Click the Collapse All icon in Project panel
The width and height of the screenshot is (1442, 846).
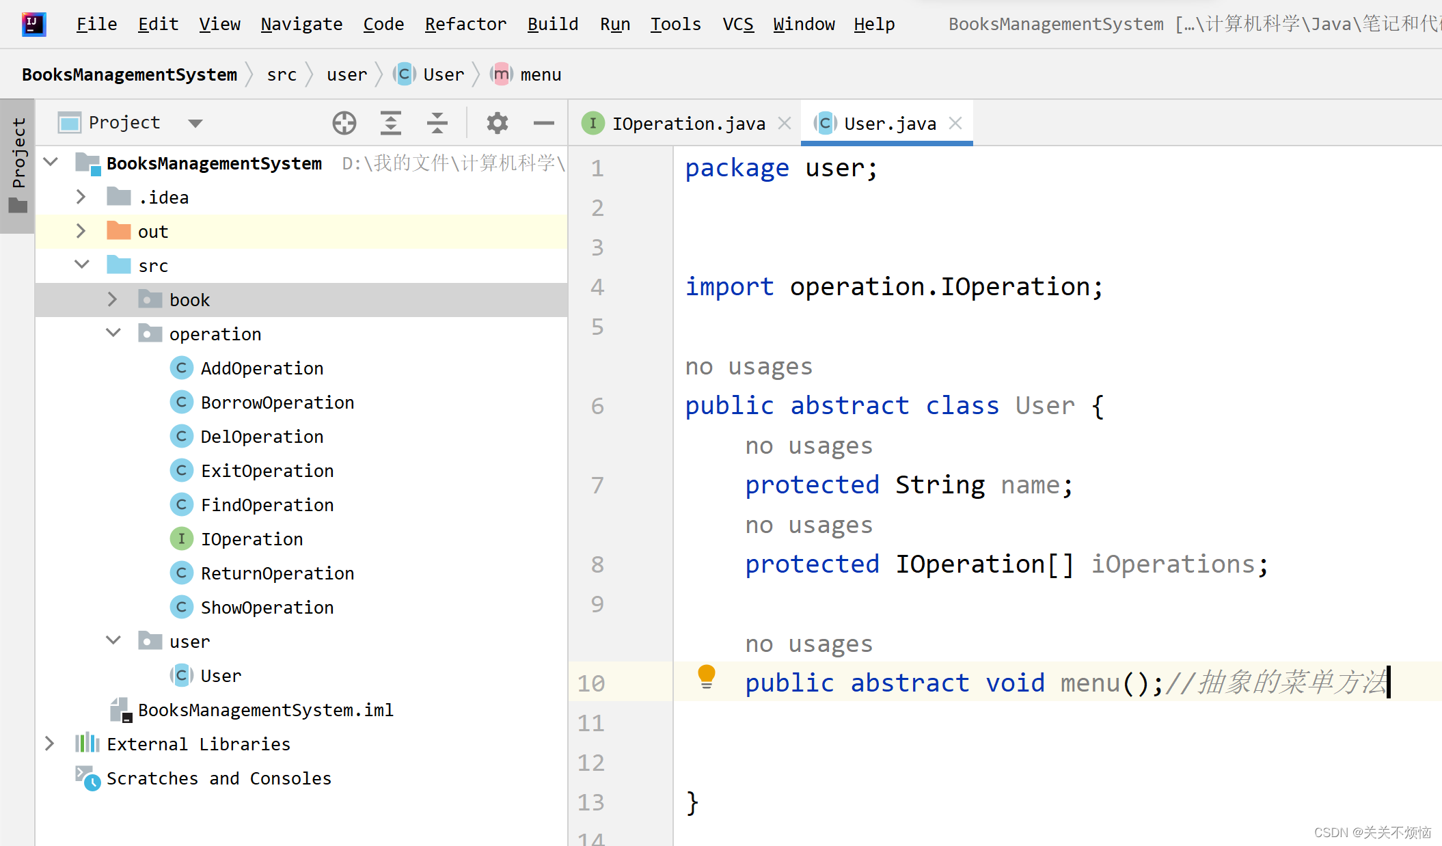(x=437, y=123)
